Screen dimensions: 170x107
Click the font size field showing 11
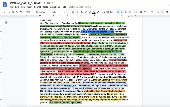pos(73,12)
